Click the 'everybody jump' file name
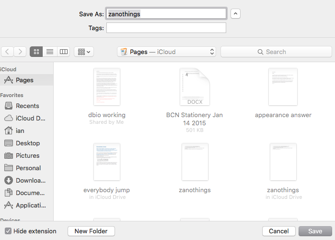 [106, 190]
